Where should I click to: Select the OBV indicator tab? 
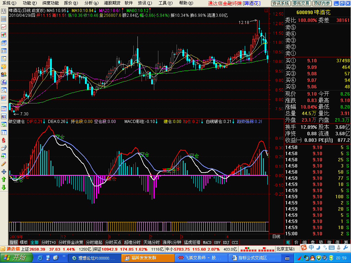(x=217, y=242)
